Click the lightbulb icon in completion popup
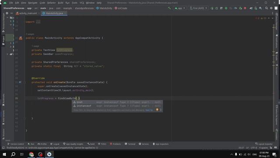The width and height of the screenshot is (280, 158). (x=157, y=110)
